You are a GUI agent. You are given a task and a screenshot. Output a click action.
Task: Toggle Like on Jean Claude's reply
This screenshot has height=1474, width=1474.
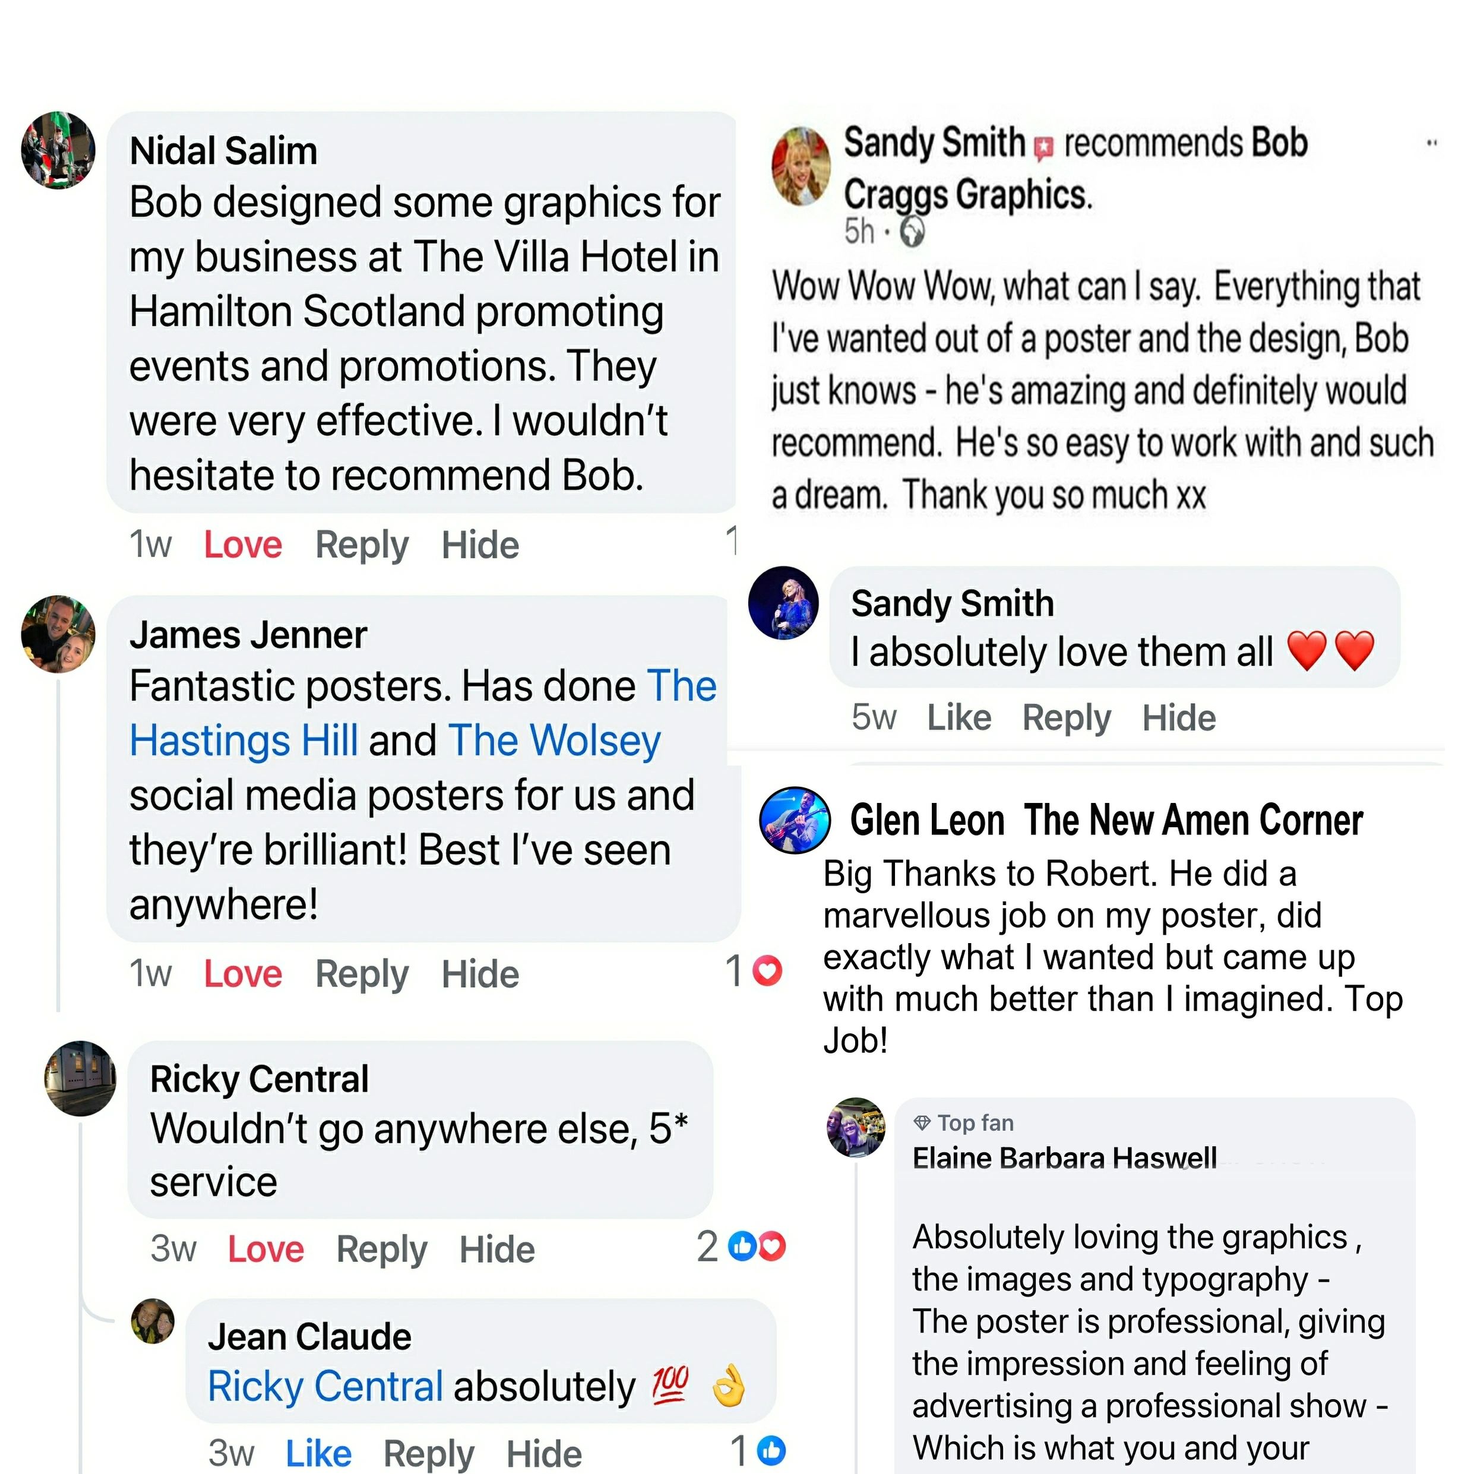[318, 1452]
